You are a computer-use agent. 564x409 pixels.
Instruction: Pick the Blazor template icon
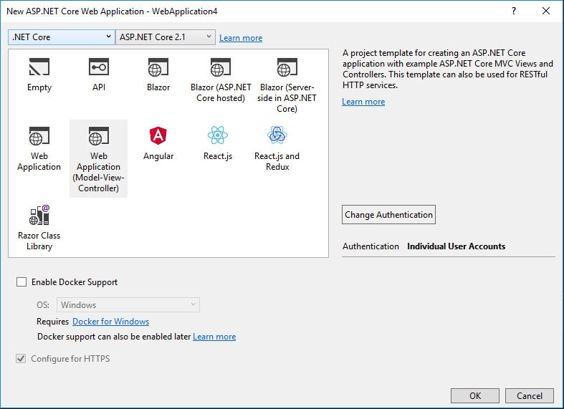point(158,67)
